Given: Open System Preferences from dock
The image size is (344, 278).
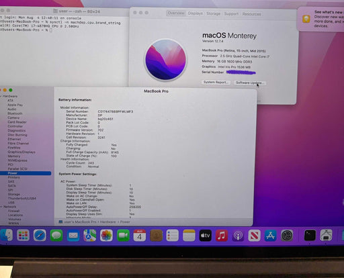Looking at the screenshot, I should (x=287, y=236).
